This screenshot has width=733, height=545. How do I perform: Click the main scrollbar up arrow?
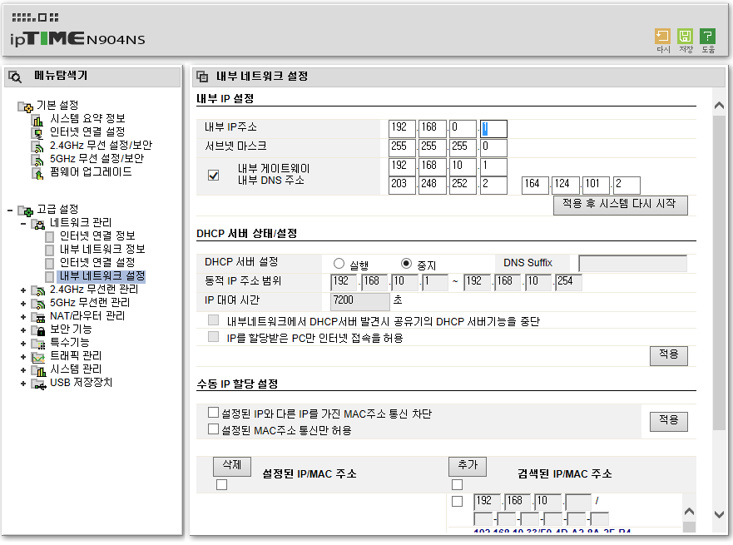tap(719, 106)
